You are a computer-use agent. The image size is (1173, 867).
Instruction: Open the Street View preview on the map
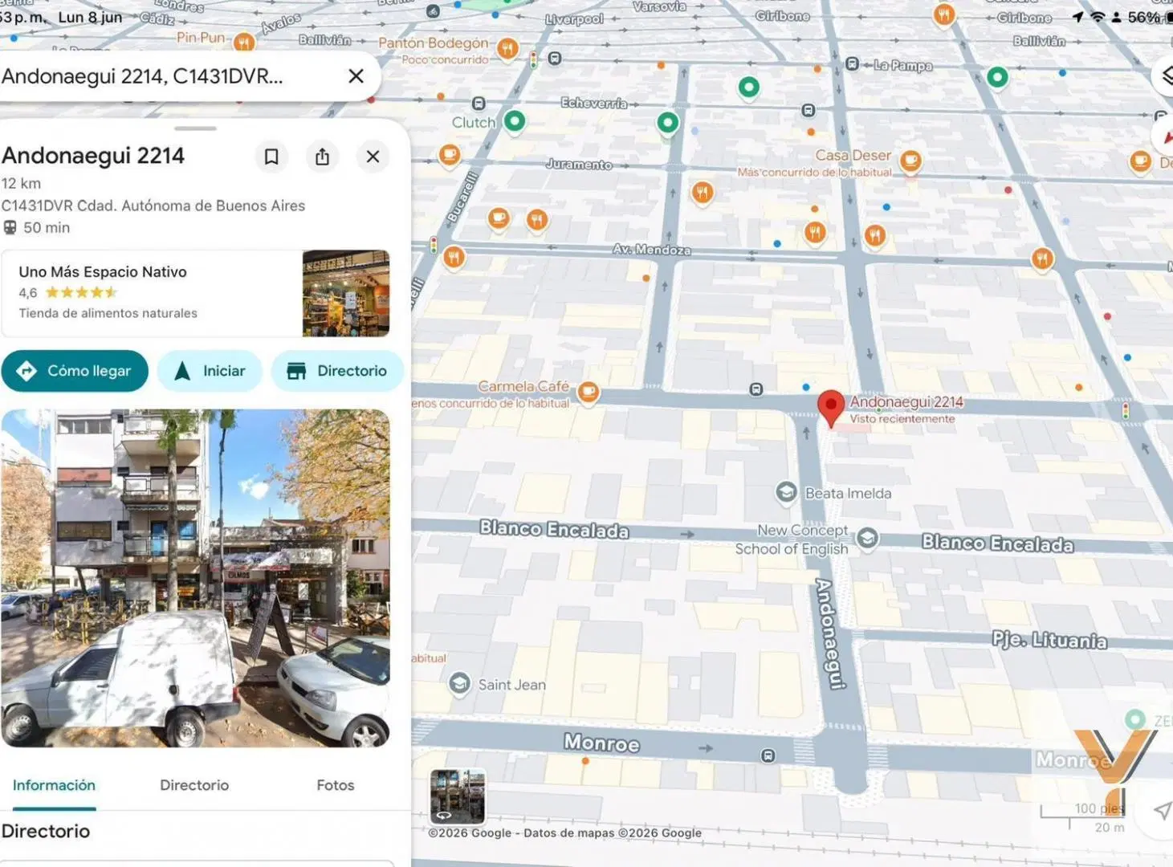(x=458, y=796)
